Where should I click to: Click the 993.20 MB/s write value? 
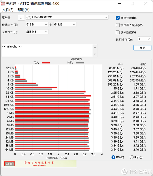[x=116, y=84]
